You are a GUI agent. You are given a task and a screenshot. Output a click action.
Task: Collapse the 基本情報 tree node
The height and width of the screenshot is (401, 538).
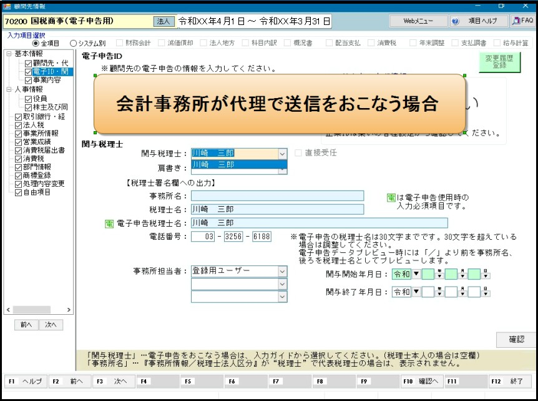[9, 54]
